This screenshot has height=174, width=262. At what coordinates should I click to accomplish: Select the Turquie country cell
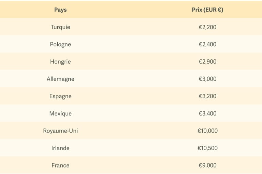click(x=60, y=27)
